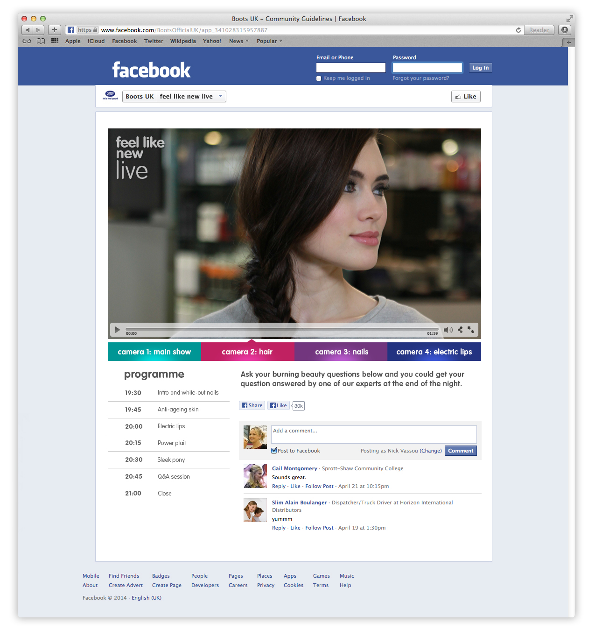Open Slim Alain Boulanger's profile picture
This screenshot has width=595, height=630.
pyautogui.click(x=255, y=510)
